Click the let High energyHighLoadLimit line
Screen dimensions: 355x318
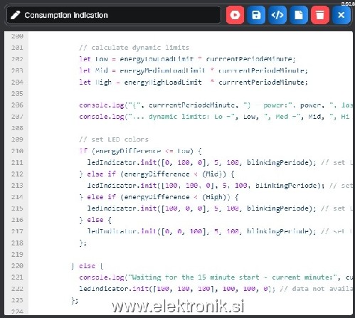tap(194, 83)
